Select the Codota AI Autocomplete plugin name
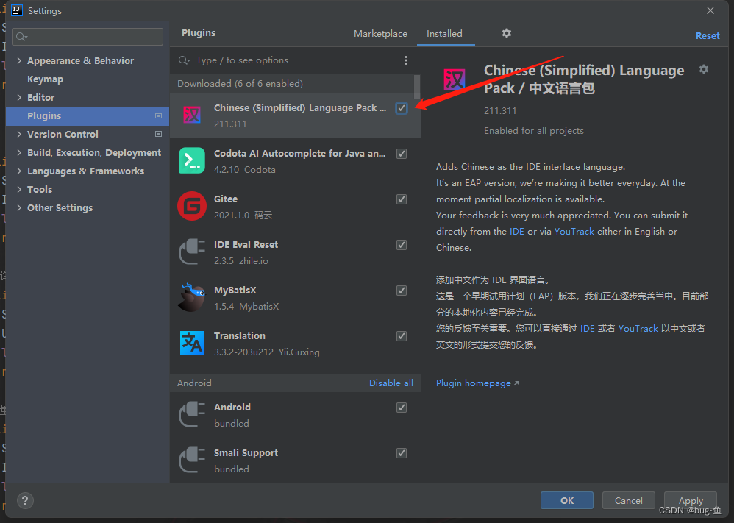Viewport: 734px width, 523px height. (299, 154)
